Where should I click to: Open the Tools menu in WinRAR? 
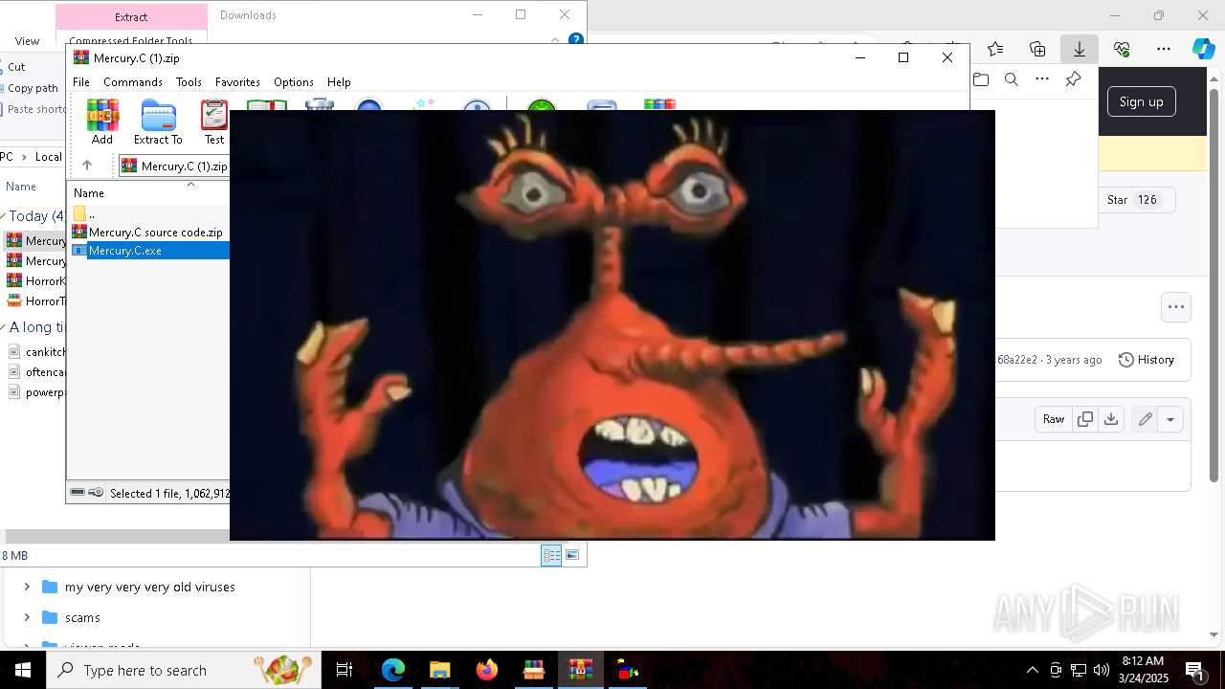click(189, 82)
